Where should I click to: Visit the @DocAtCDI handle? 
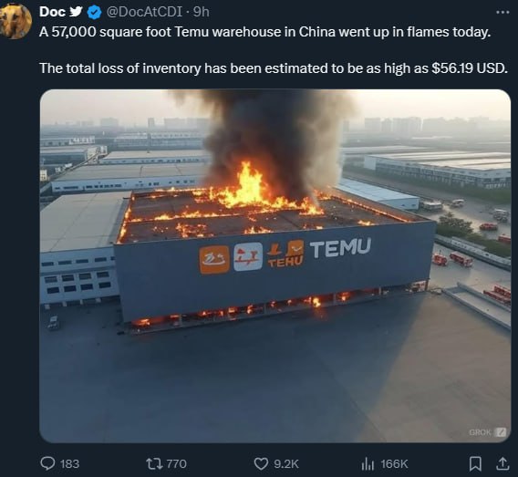144,12
